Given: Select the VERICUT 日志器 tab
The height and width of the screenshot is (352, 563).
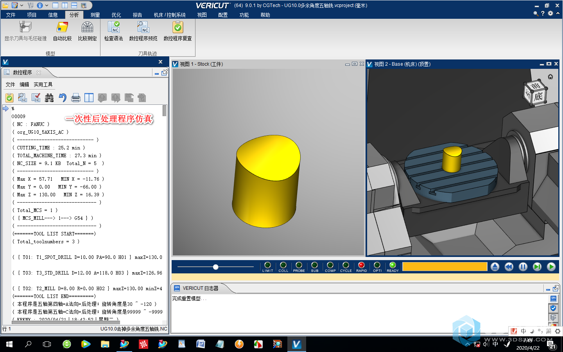Looking at the screenshot, I should coord(200,288).
